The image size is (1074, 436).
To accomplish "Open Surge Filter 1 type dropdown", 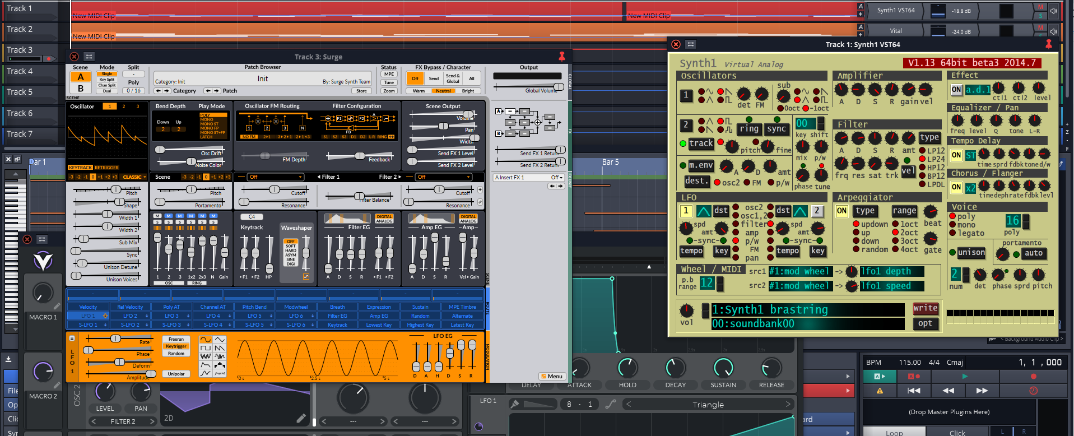I will click(276, 177).
